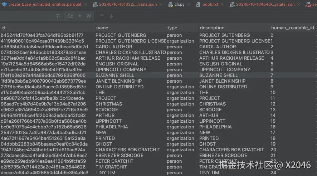Viewport: 317px width, 176px height.
Task: Select name cell GHOST
Action: pos(104,144)
